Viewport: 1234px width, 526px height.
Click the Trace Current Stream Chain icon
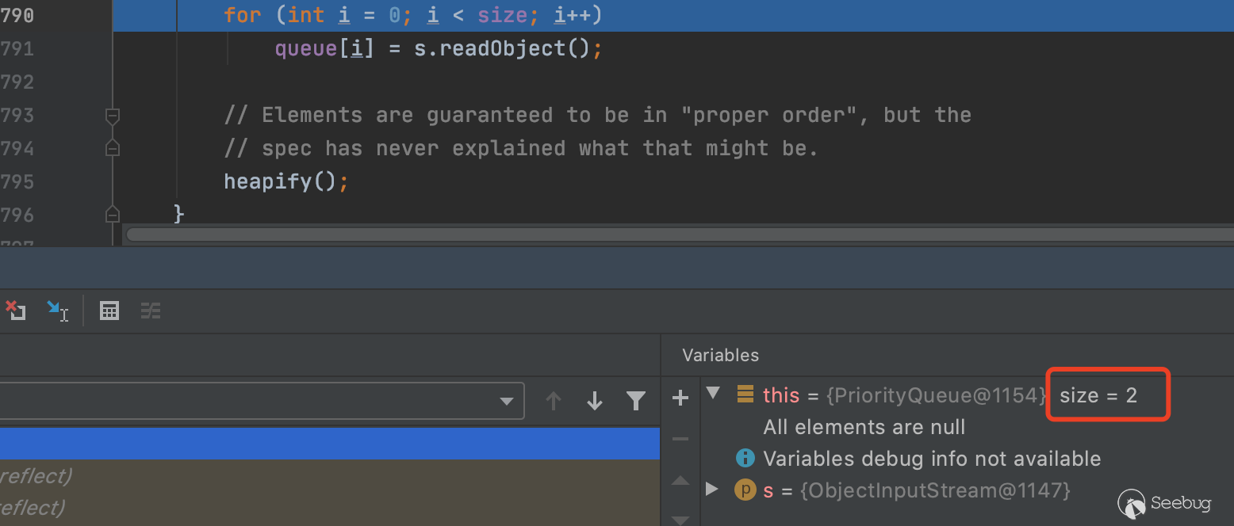151,311
